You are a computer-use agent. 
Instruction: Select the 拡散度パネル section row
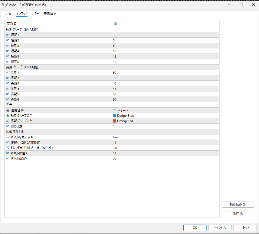pyautogui.click(x=112, y=132)
